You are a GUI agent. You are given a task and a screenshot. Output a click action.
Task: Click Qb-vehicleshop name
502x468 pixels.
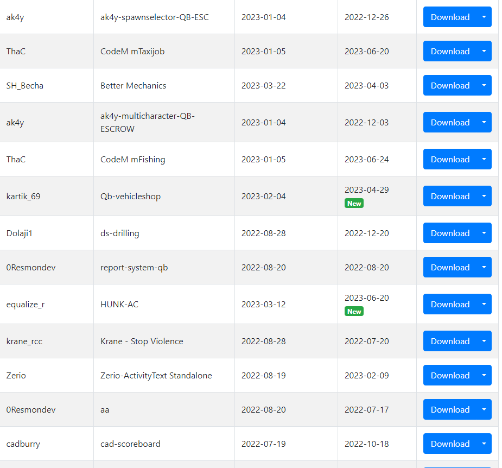130,197
